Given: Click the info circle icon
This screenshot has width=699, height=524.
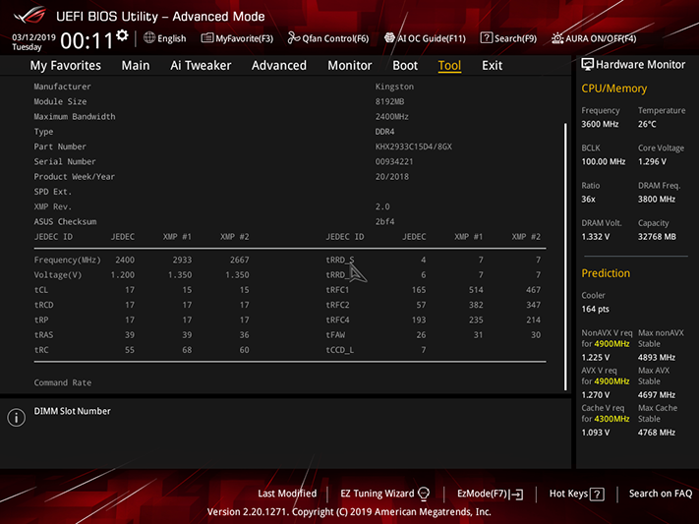Looking at the screenshot, I should [17, 418].
